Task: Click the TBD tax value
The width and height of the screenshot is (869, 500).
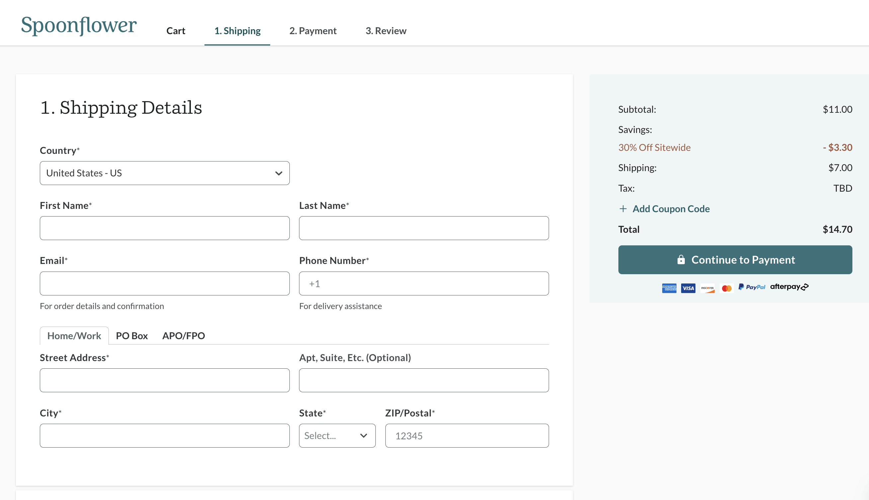Action: [842, 188]
